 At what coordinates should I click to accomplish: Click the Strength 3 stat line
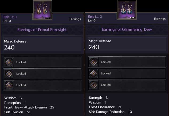98,98
